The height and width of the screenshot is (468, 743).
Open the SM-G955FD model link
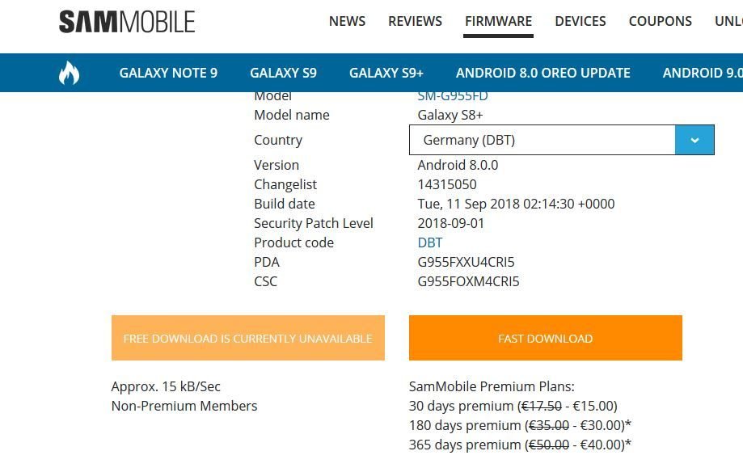[x=453, y=96]
